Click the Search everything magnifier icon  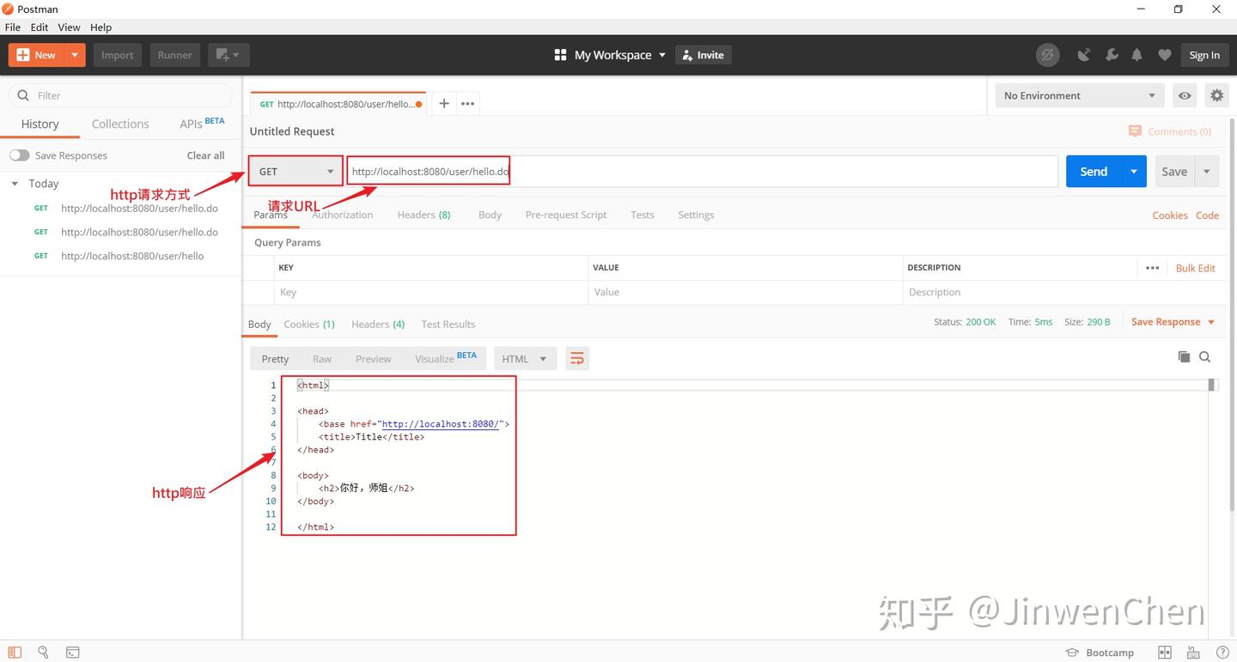click(43, 653)
